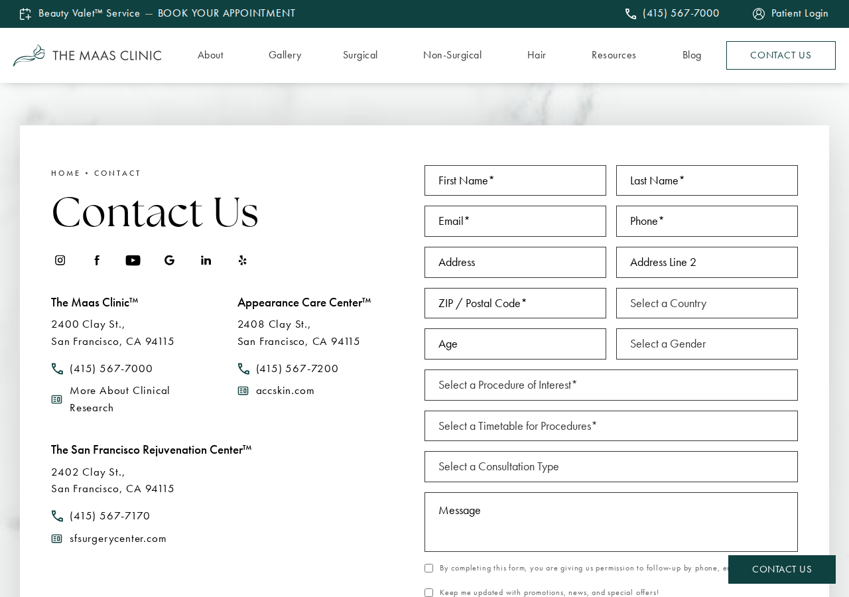Click the Instagram social icon
Viewport: 849px width, 597px height.
point(60,260)
